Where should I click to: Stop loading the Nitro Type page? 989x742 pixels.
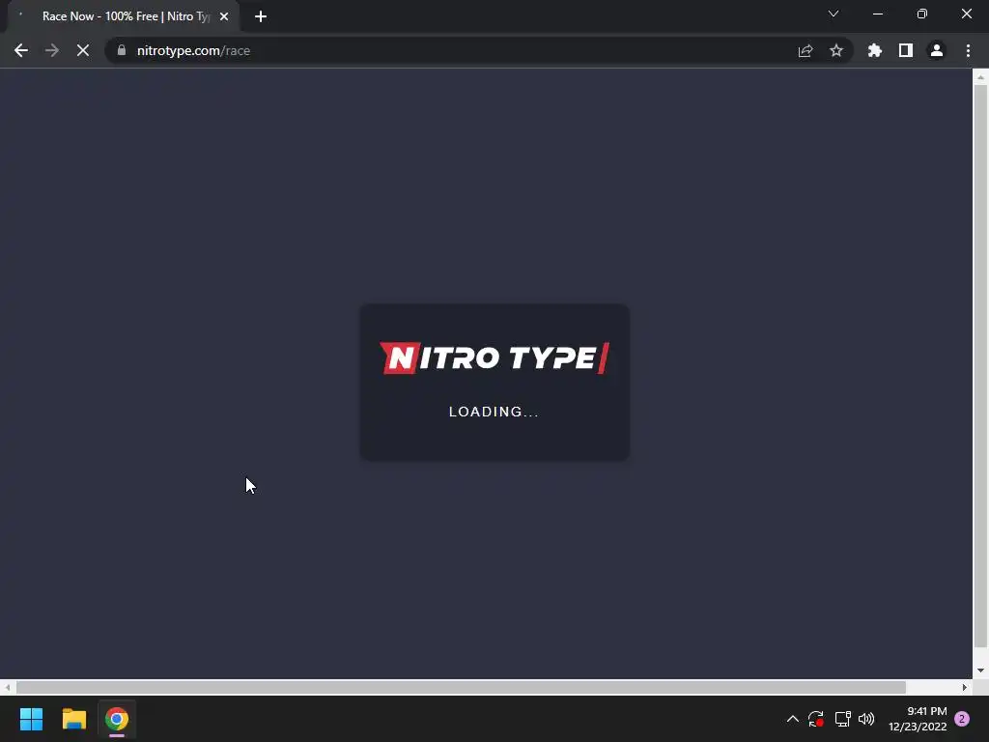tap(83, 50)
